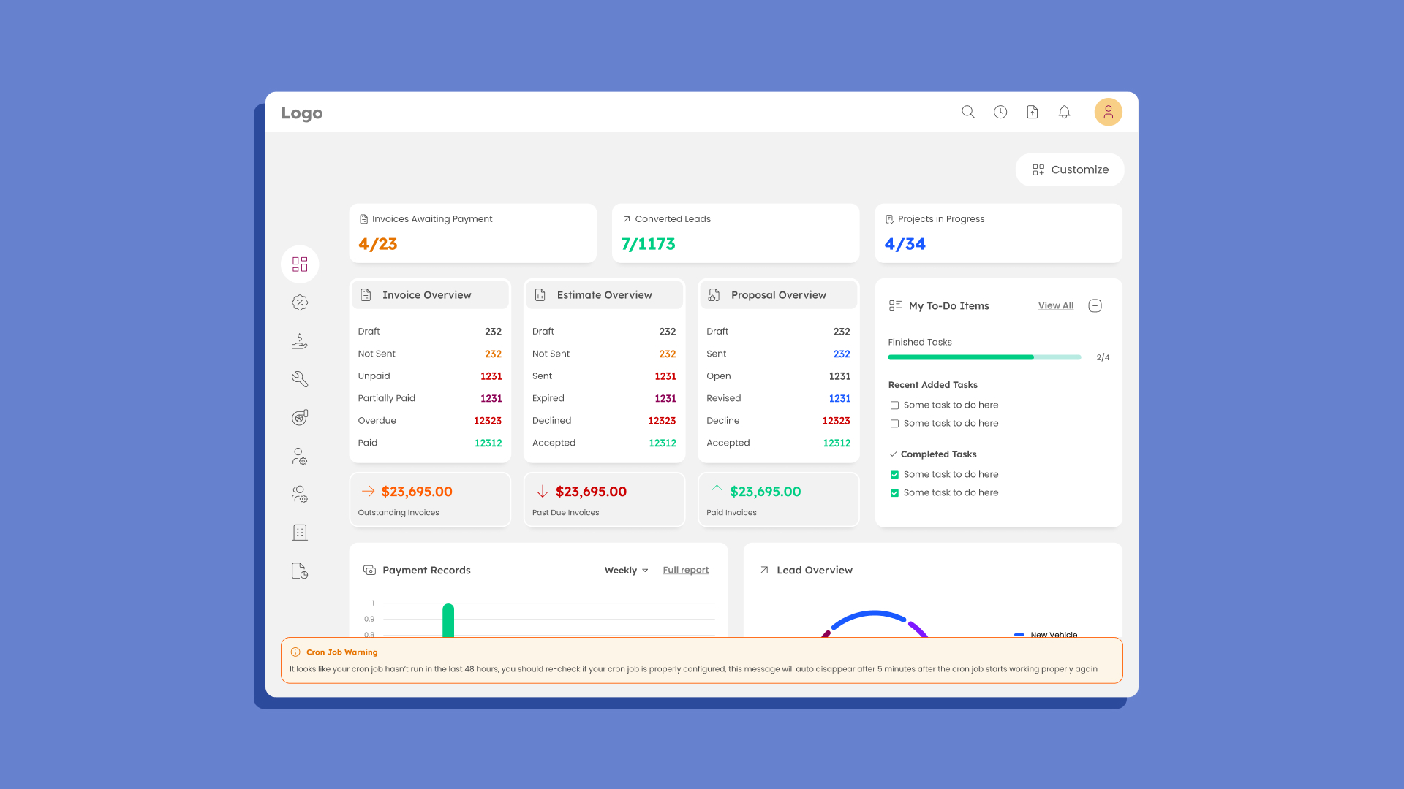The image size is (1404, 789).
Task: Open the user profile avatar
Action: click(1108, 112)
